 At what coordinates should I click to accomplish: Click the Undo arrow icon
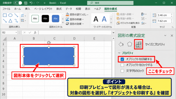click(x=31, y=3)
